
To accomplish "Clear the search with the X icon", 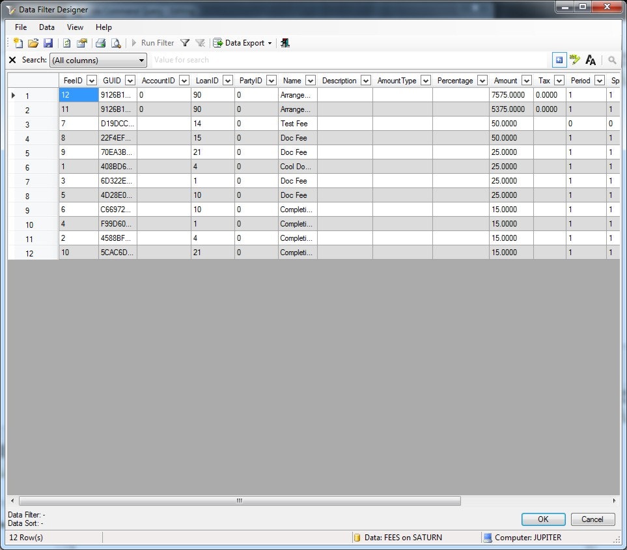I will 12,60.
